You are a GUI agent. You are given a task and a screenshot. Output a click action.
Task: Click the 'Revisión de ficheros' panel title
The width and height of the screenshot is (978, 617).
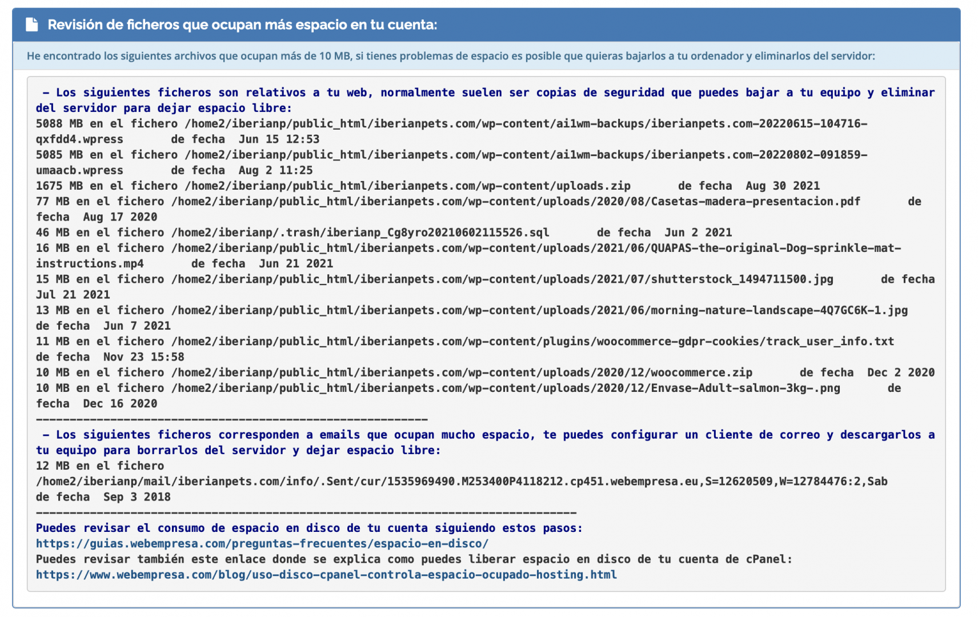(242, 25)
